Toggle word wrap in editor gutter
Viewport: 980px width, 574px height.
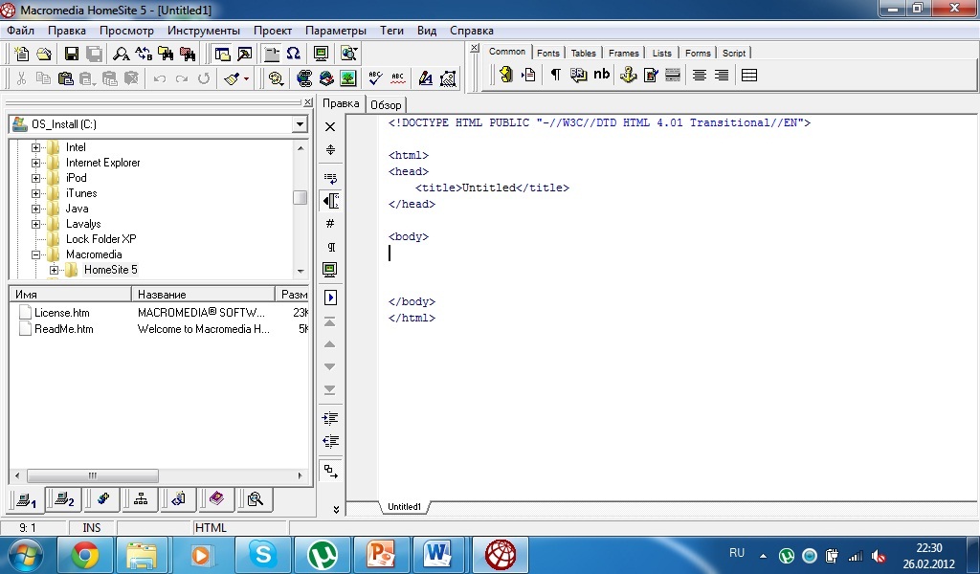pyautogui.click(x=330, y=178)
